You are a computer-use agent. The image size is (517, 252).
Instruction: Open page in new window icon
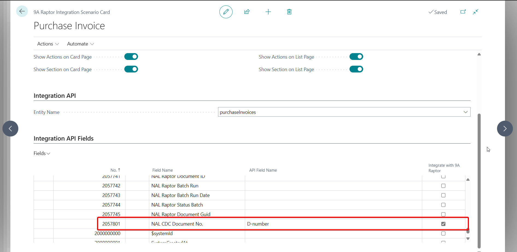[x=463, y=12]
